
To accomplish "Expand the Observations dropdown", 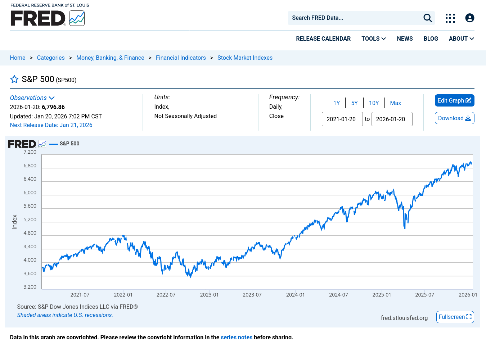I will coord(32,98).
